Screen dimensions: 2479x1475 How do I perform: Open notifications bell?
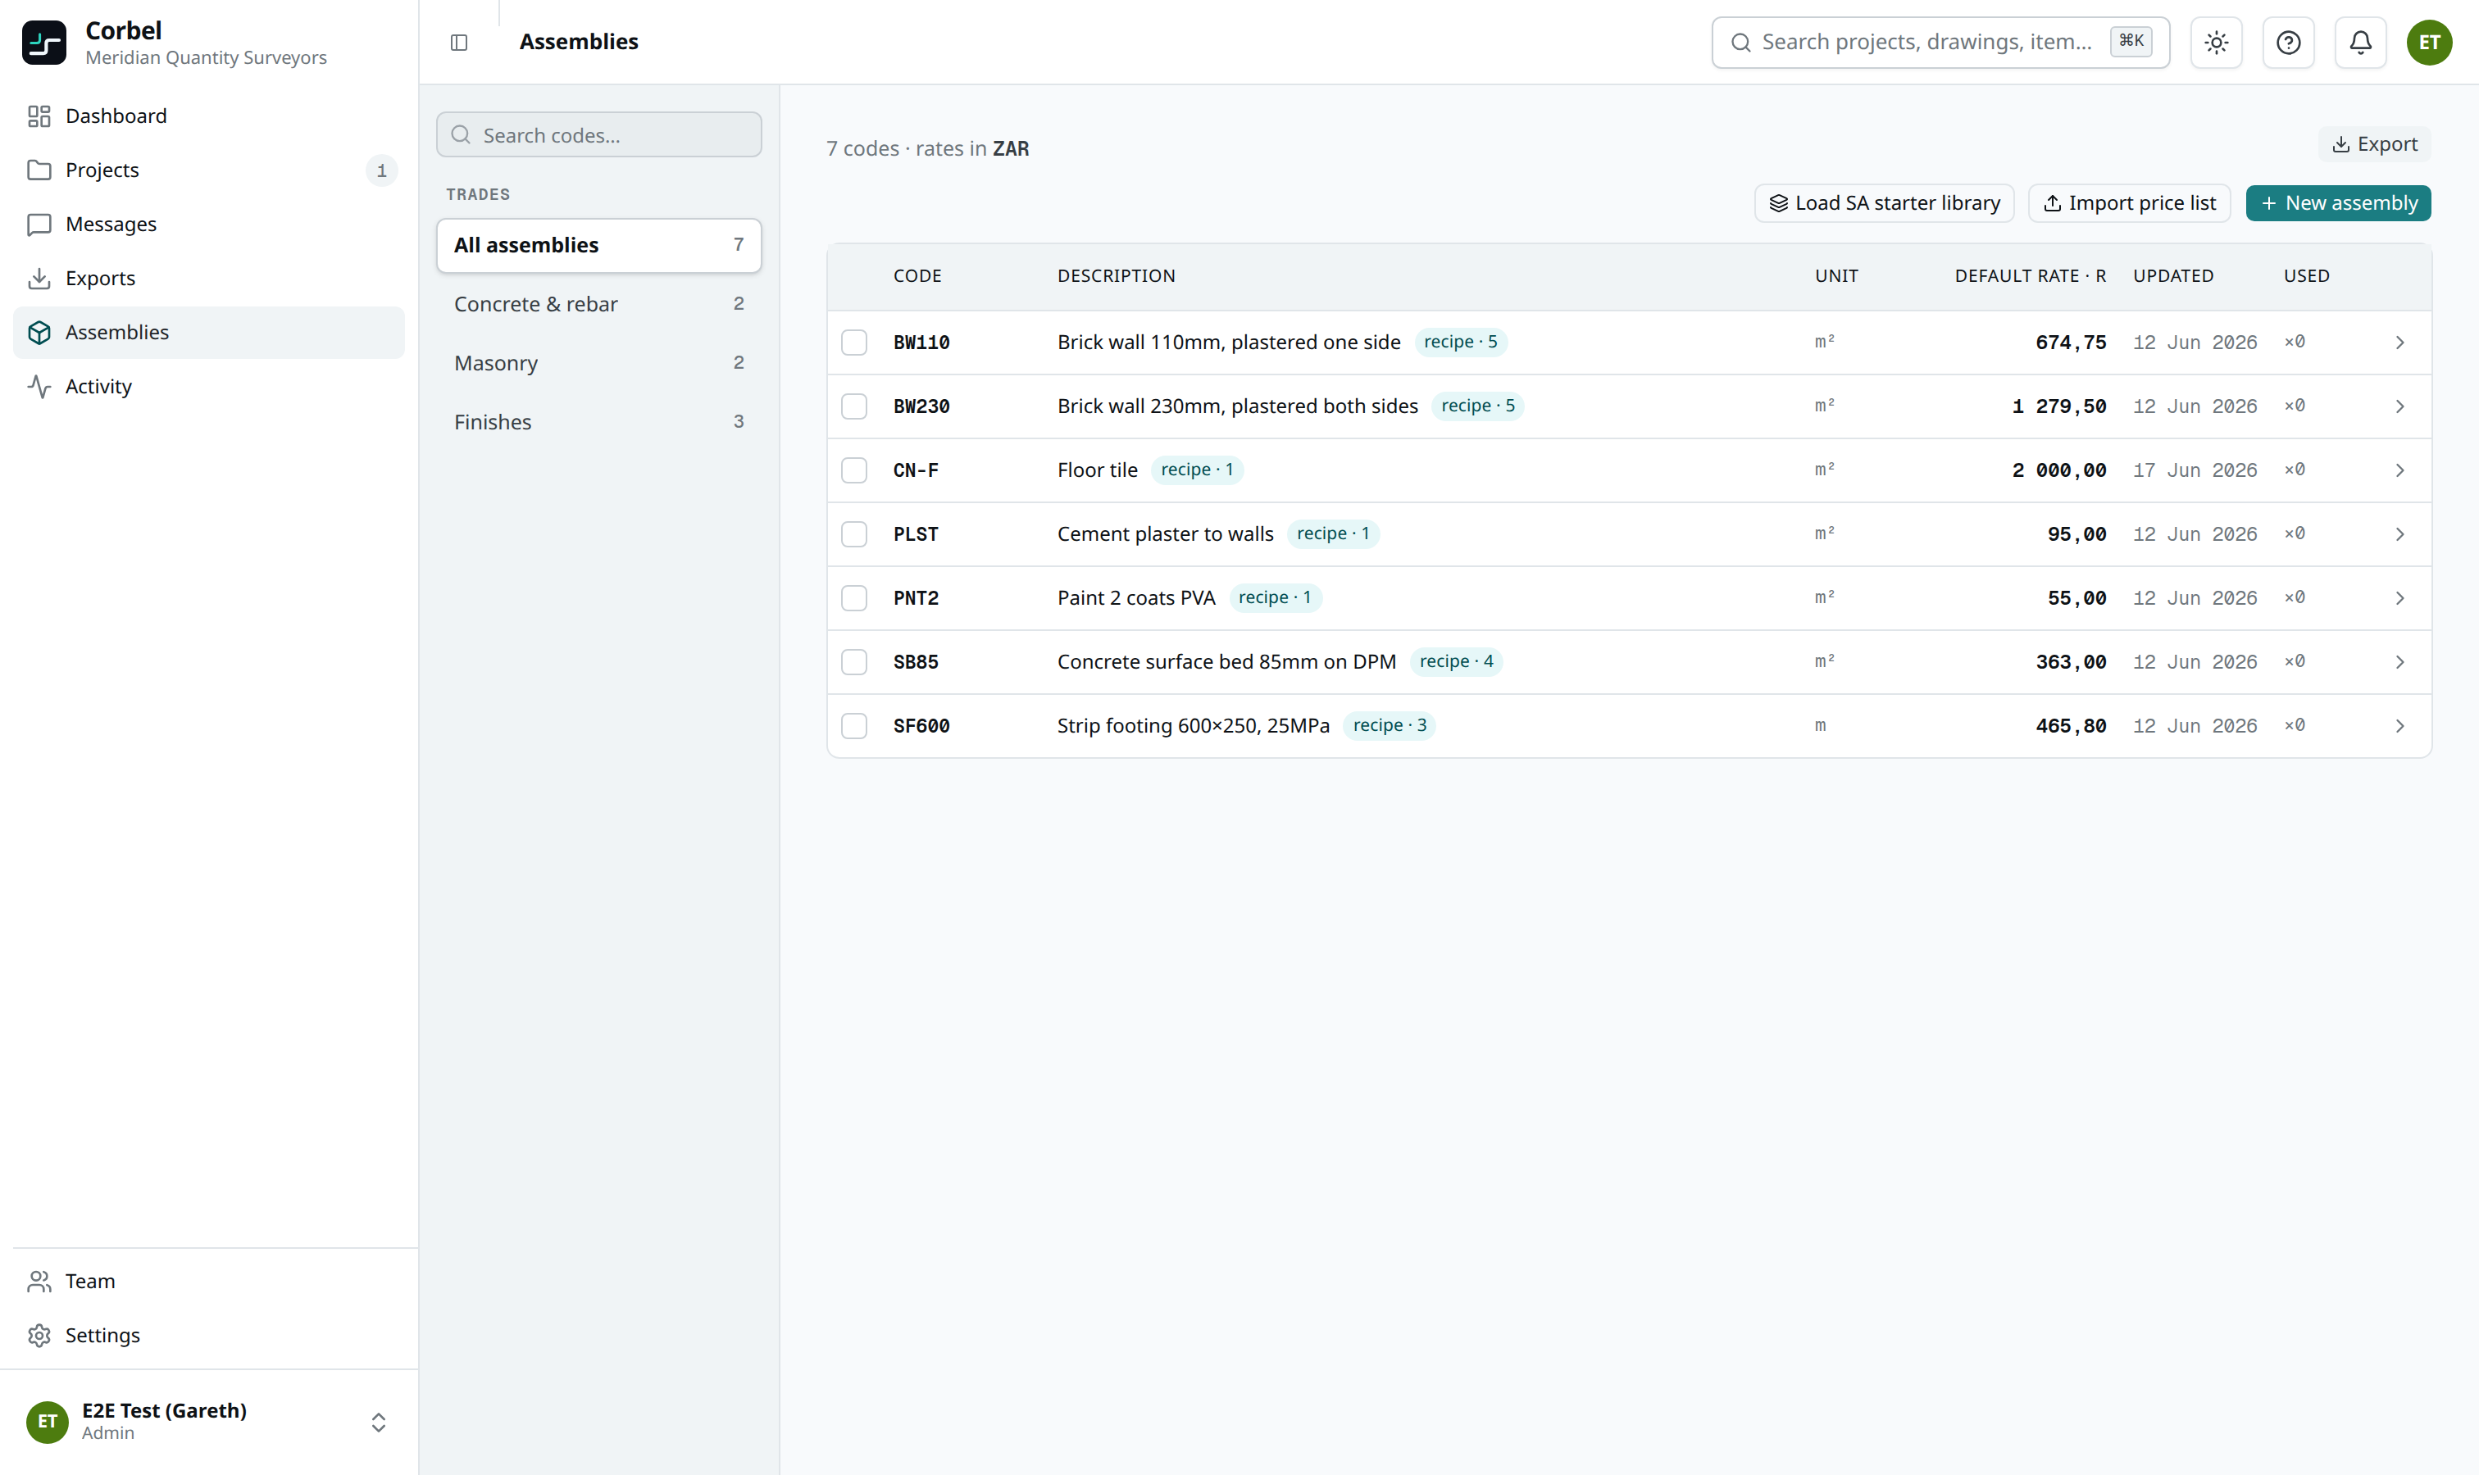click(2359, 43)
